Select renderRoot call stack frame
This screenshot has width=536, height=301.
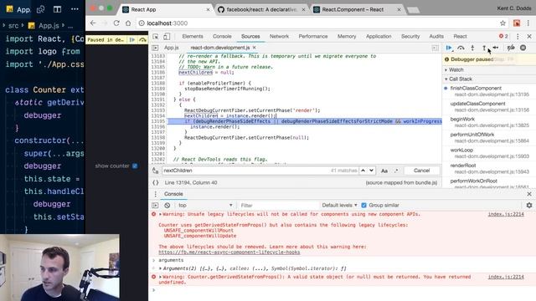[x=489, y=169]
